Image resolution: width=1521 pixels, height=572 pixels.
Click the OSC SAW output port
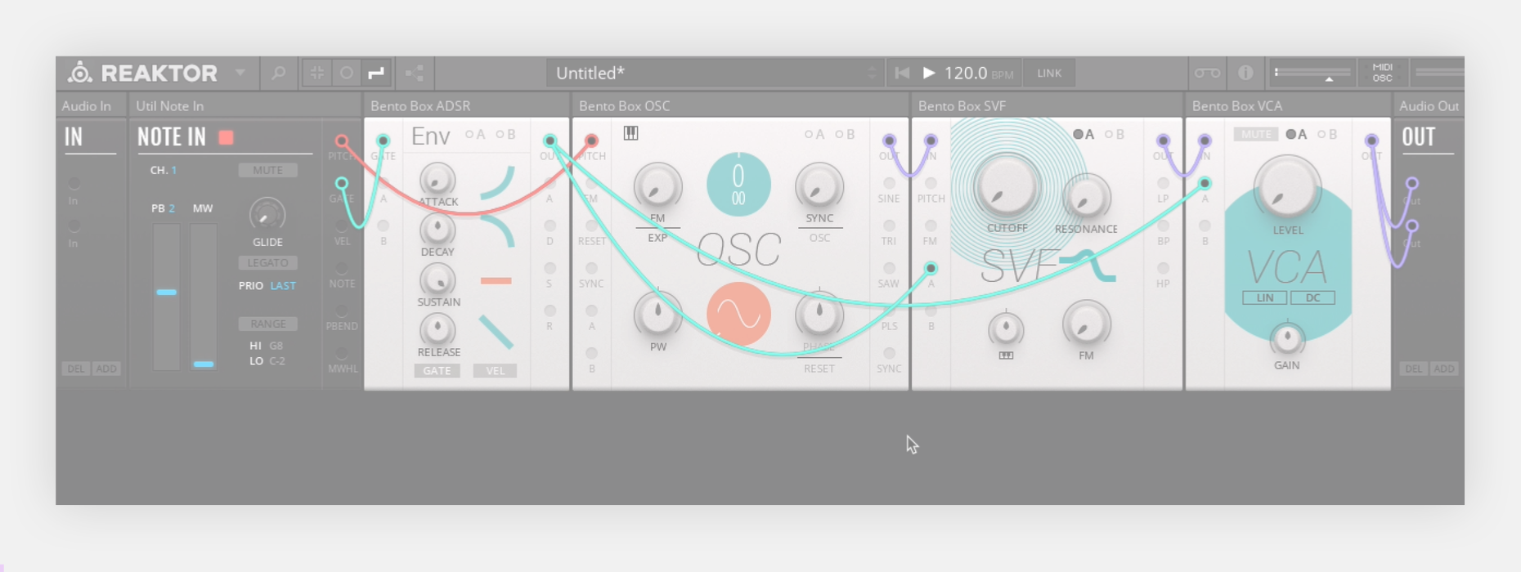(x=889, y=269)
